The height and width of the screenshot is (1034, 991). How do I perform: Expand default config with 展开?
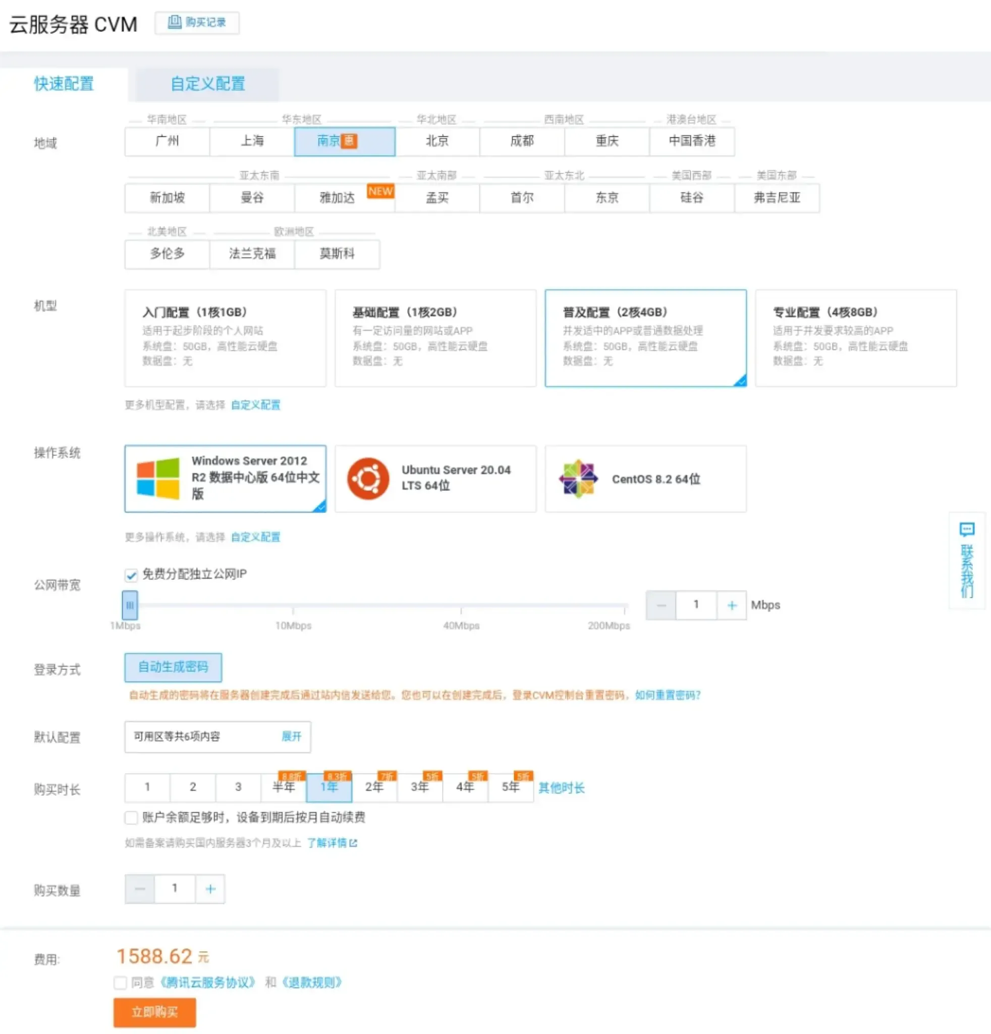coord(292,736)
